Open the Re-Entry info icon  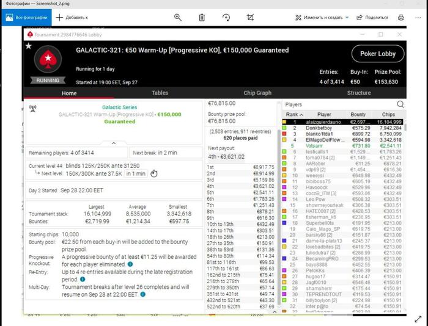(83, 279)
